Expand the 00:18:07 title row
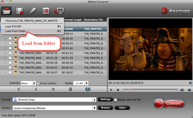 [5, 73]
